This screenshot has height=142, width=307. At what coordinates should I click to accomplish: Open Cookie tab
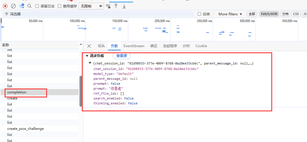[x=201, y=46]
